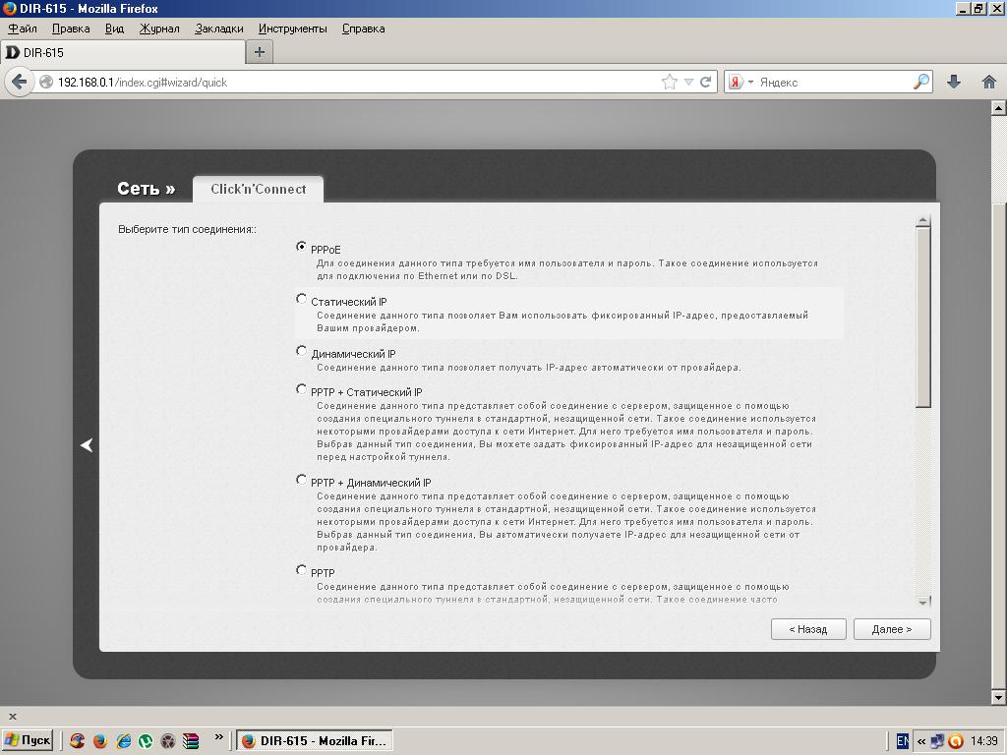The image size is (1007, 755).
Task: Launch uTorrent from quick launch bar
Action: (146, 741)
